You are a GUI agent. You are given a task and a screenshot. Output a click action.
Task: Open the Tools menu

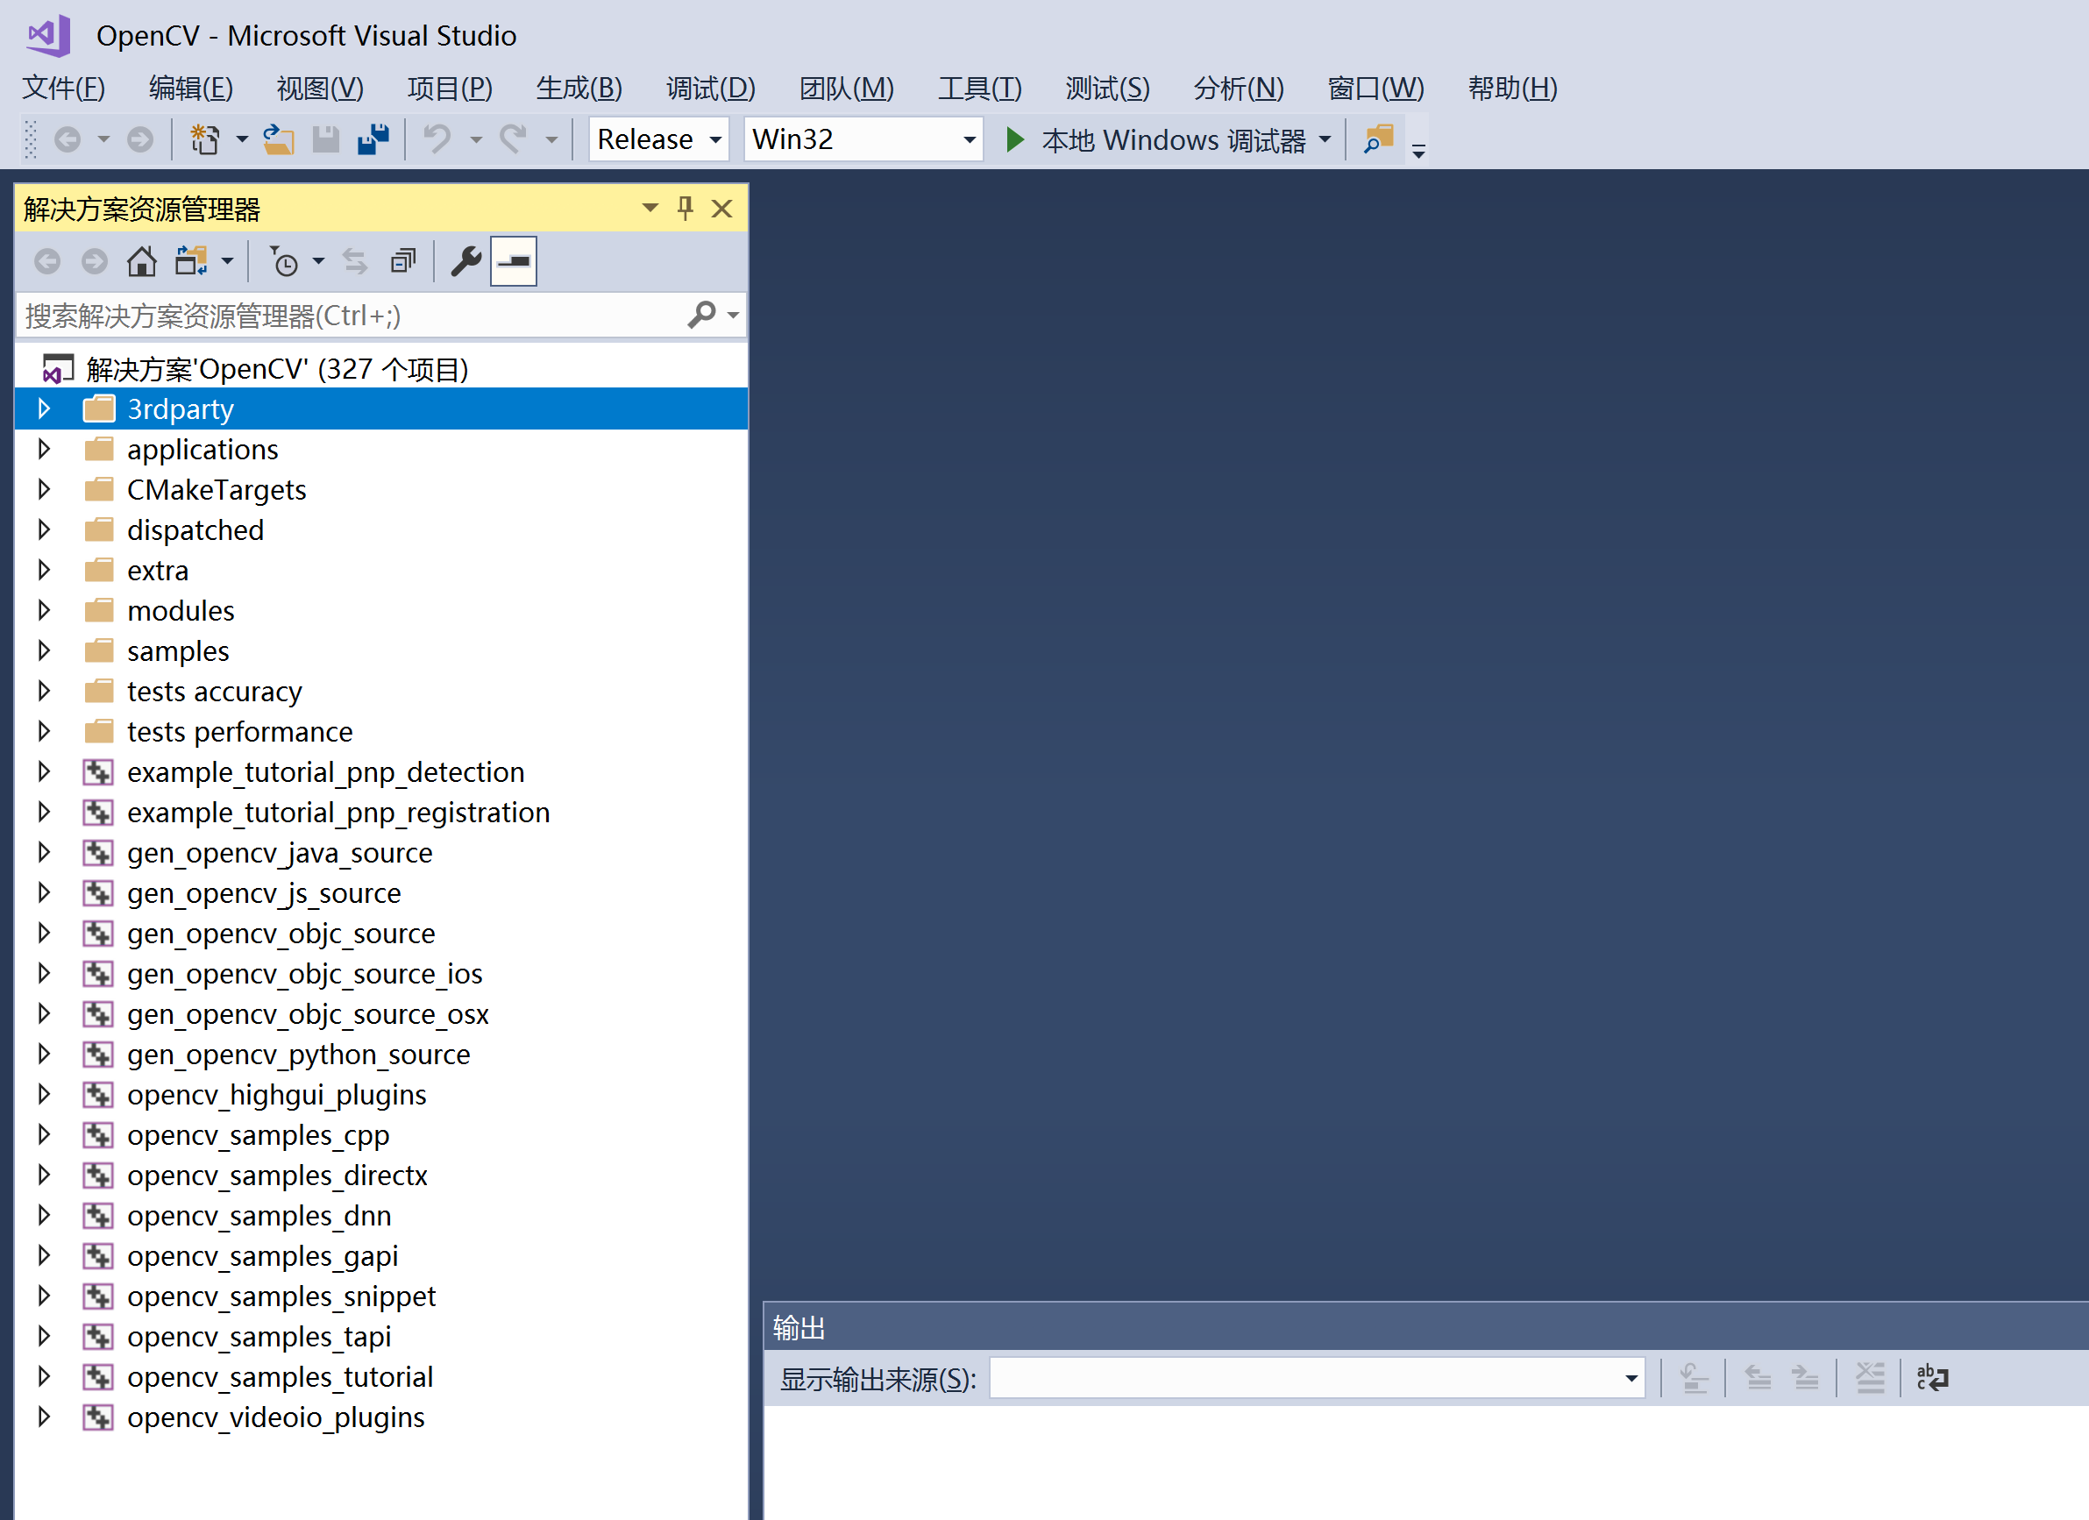pos(980,89)
